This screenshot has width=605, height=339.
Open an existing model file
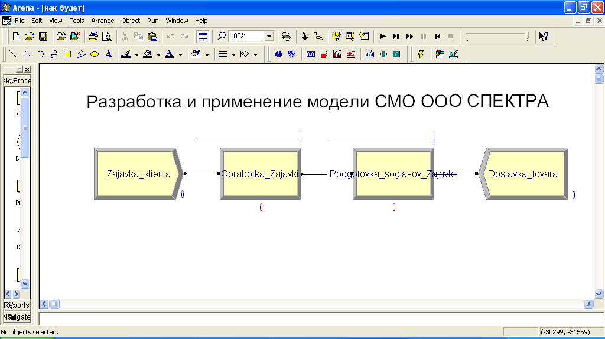[30, 36]
